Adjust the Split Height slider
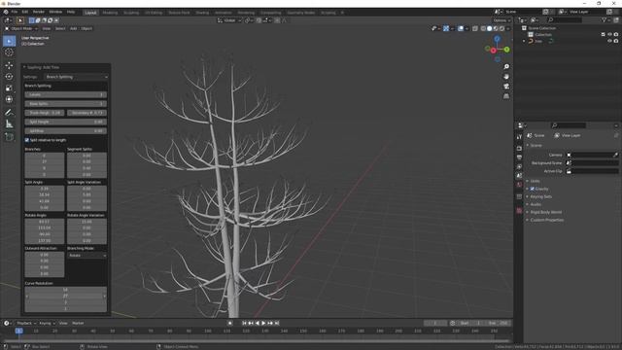The width and height of the screenshot is (622, 350). point(65,122)
